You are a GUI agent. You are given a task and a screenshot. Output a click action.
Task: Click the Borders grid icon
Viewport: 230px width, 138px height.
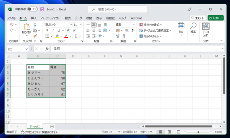coord(47,36)
